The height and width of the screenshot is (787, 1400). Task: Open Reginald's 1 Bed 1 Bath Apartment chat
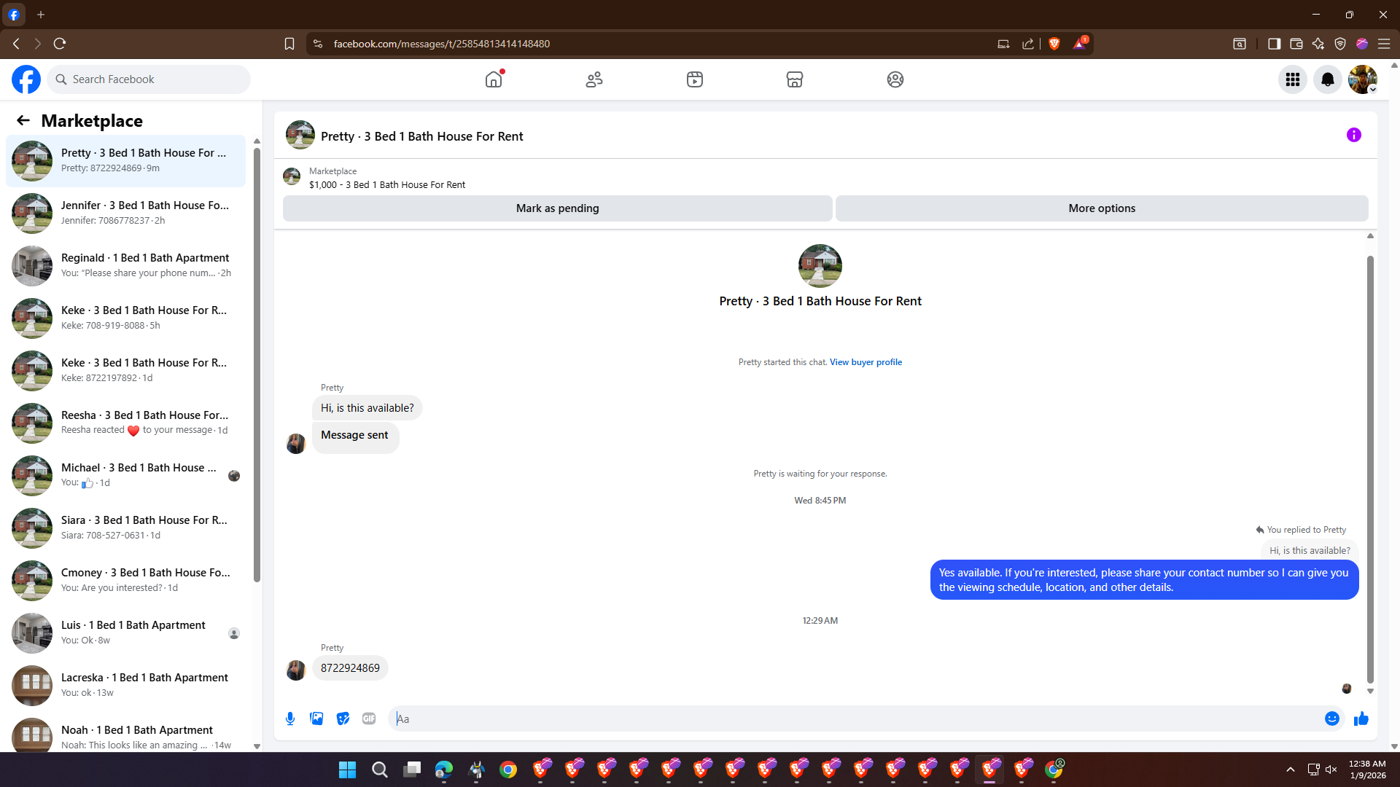pos(125,266)
